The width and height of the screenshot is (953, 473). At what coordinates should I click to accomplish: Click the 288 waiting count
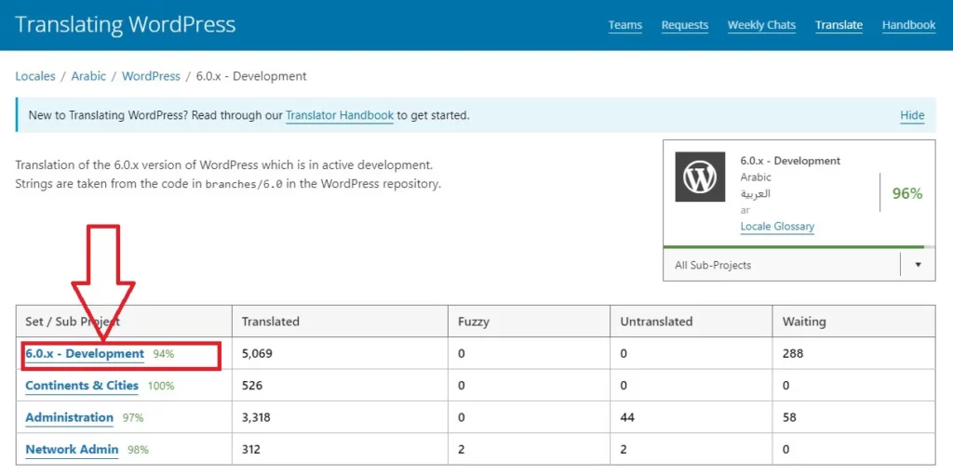pyautogui.click(x=793, y=353)
